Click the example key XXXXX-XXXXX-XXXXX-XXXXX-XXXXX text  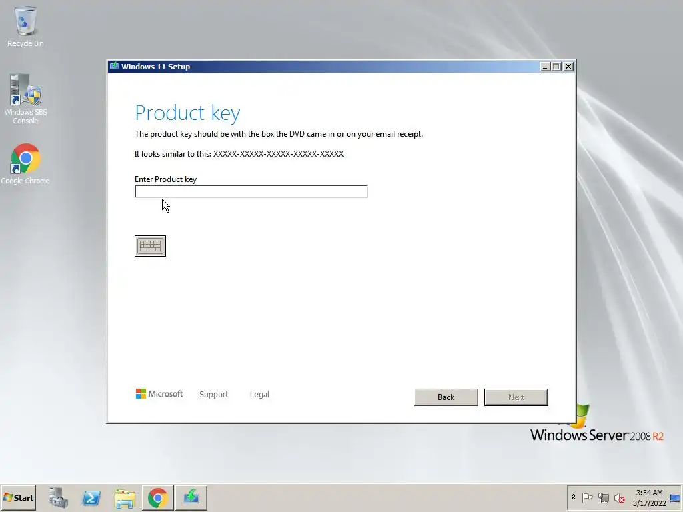[x=278, y=154]
